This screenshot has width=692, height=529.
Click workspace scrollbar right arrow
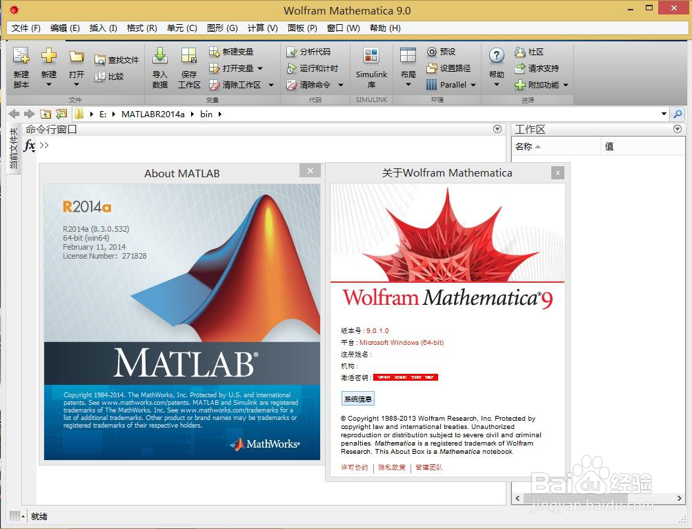[x=679, y=498]
